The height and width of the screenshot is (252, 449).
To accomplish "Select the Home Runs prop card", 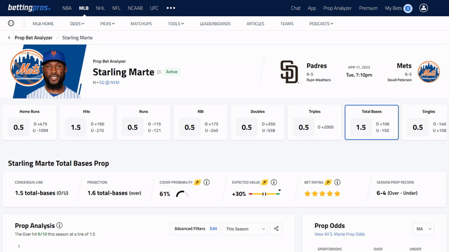I will (x=30, y=122).
